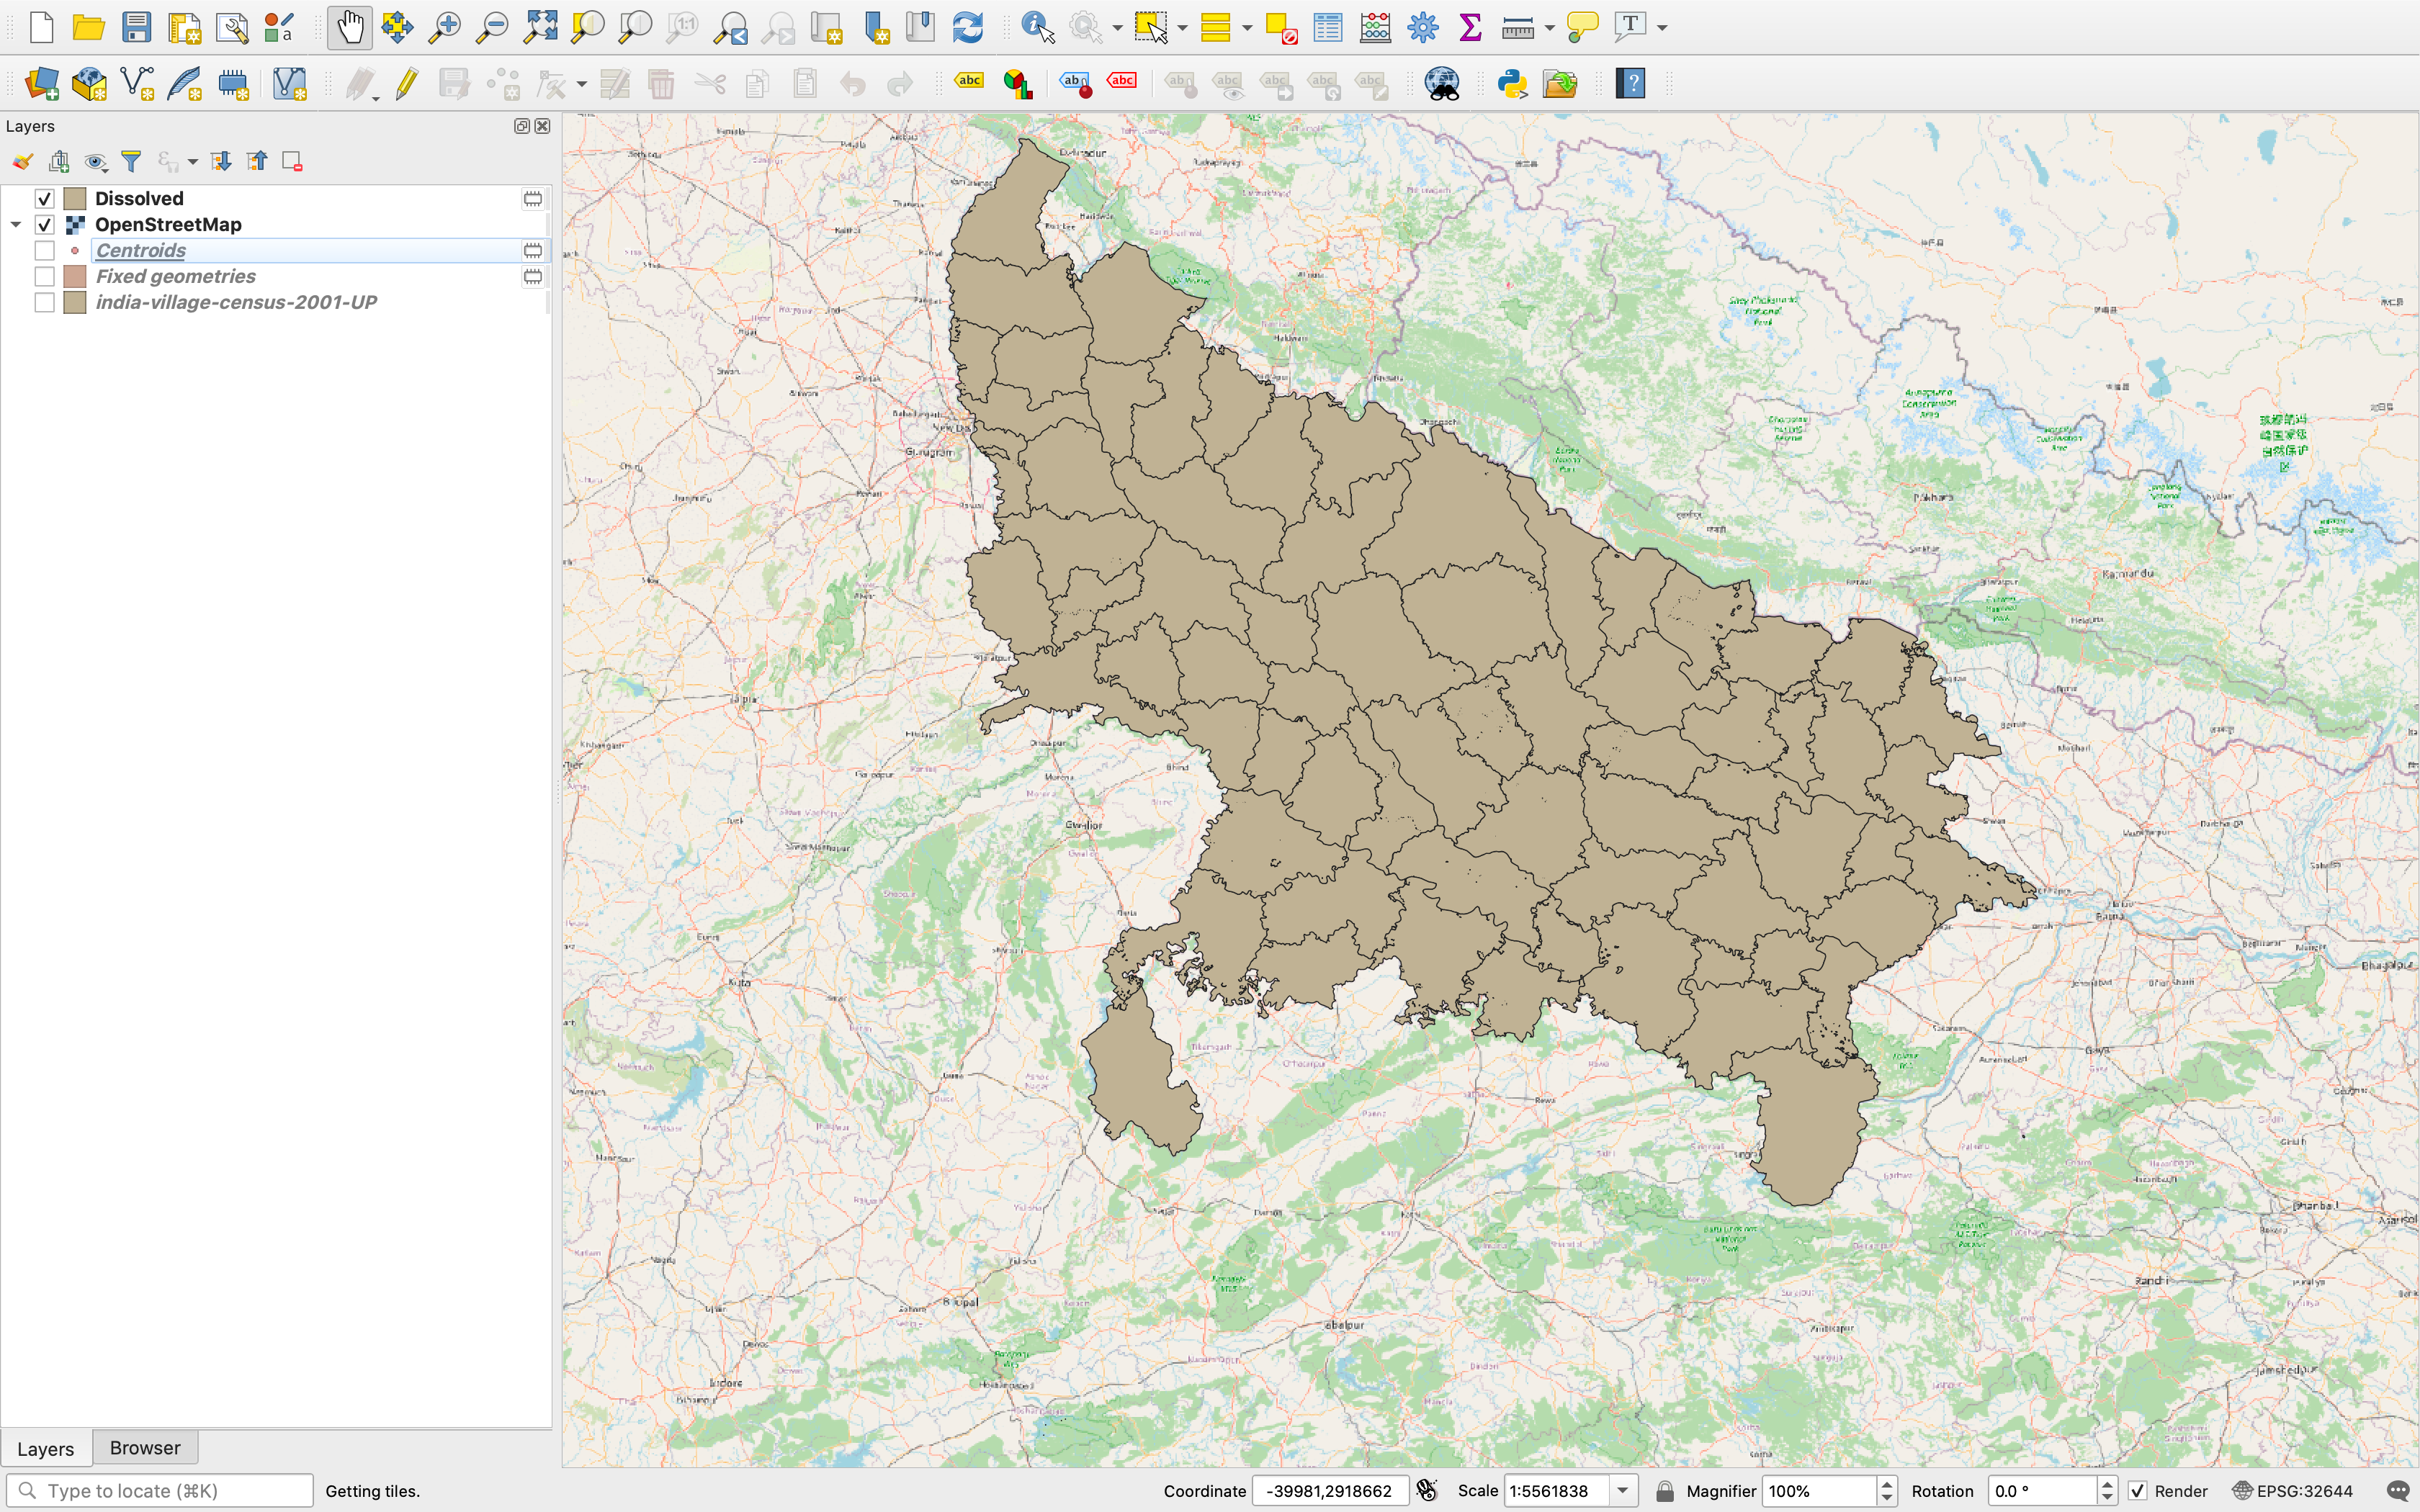
Task: Enable the Centroids layer checkbox
Action: [44, 250]
